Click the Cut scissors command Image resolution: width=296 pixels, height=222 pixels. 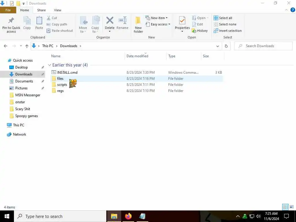pyautogui.click(x=52, y=18)
